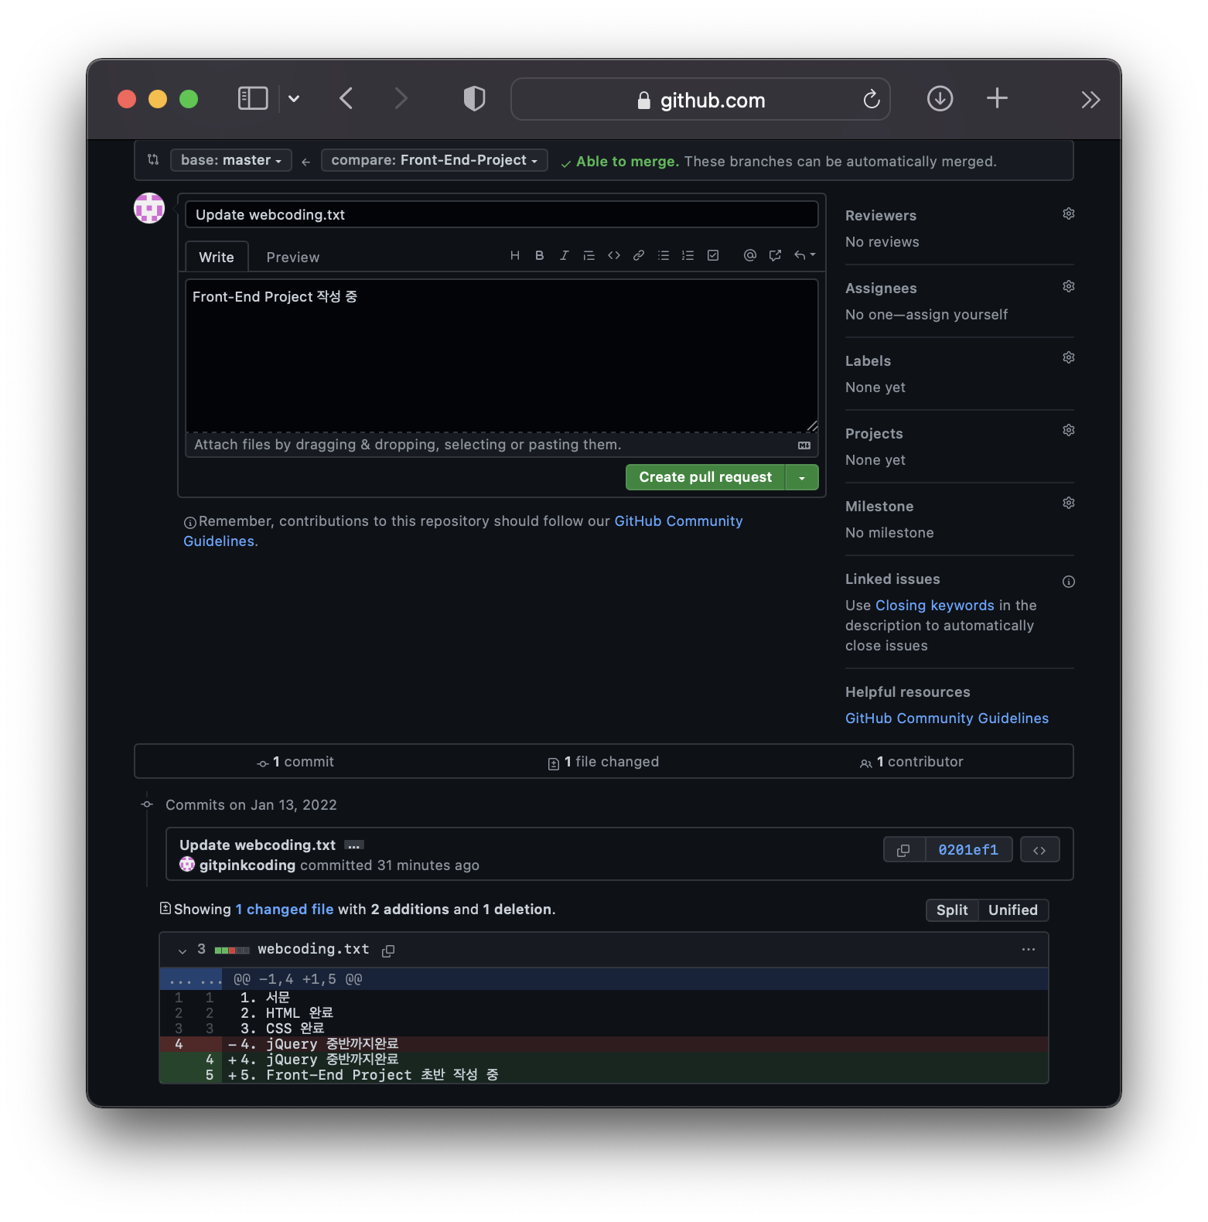
Task: Open a new Safari tab
Action: click(x=997, y=98)
